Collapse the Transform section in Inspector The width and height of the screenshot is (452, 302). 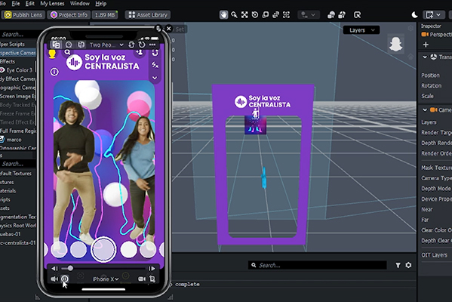tap(425, 57)
